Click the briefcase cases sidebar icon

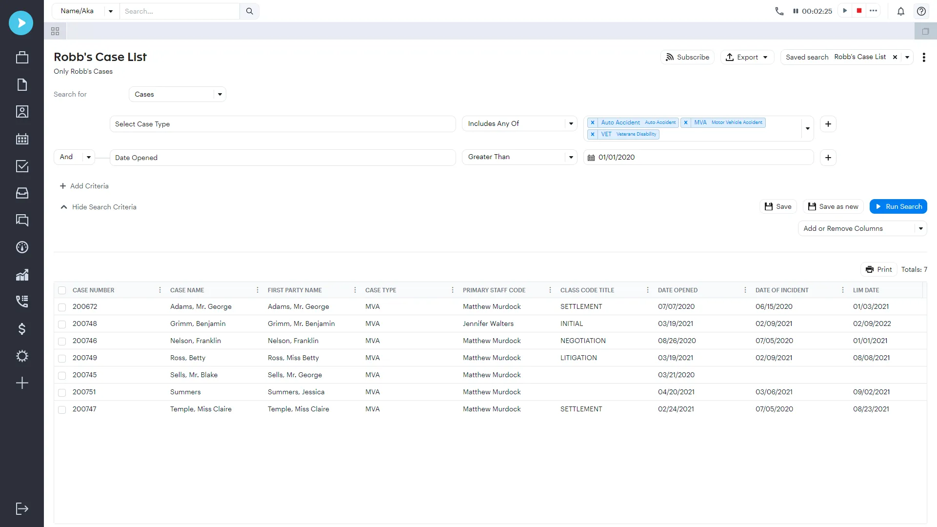[x=22, y=58]
